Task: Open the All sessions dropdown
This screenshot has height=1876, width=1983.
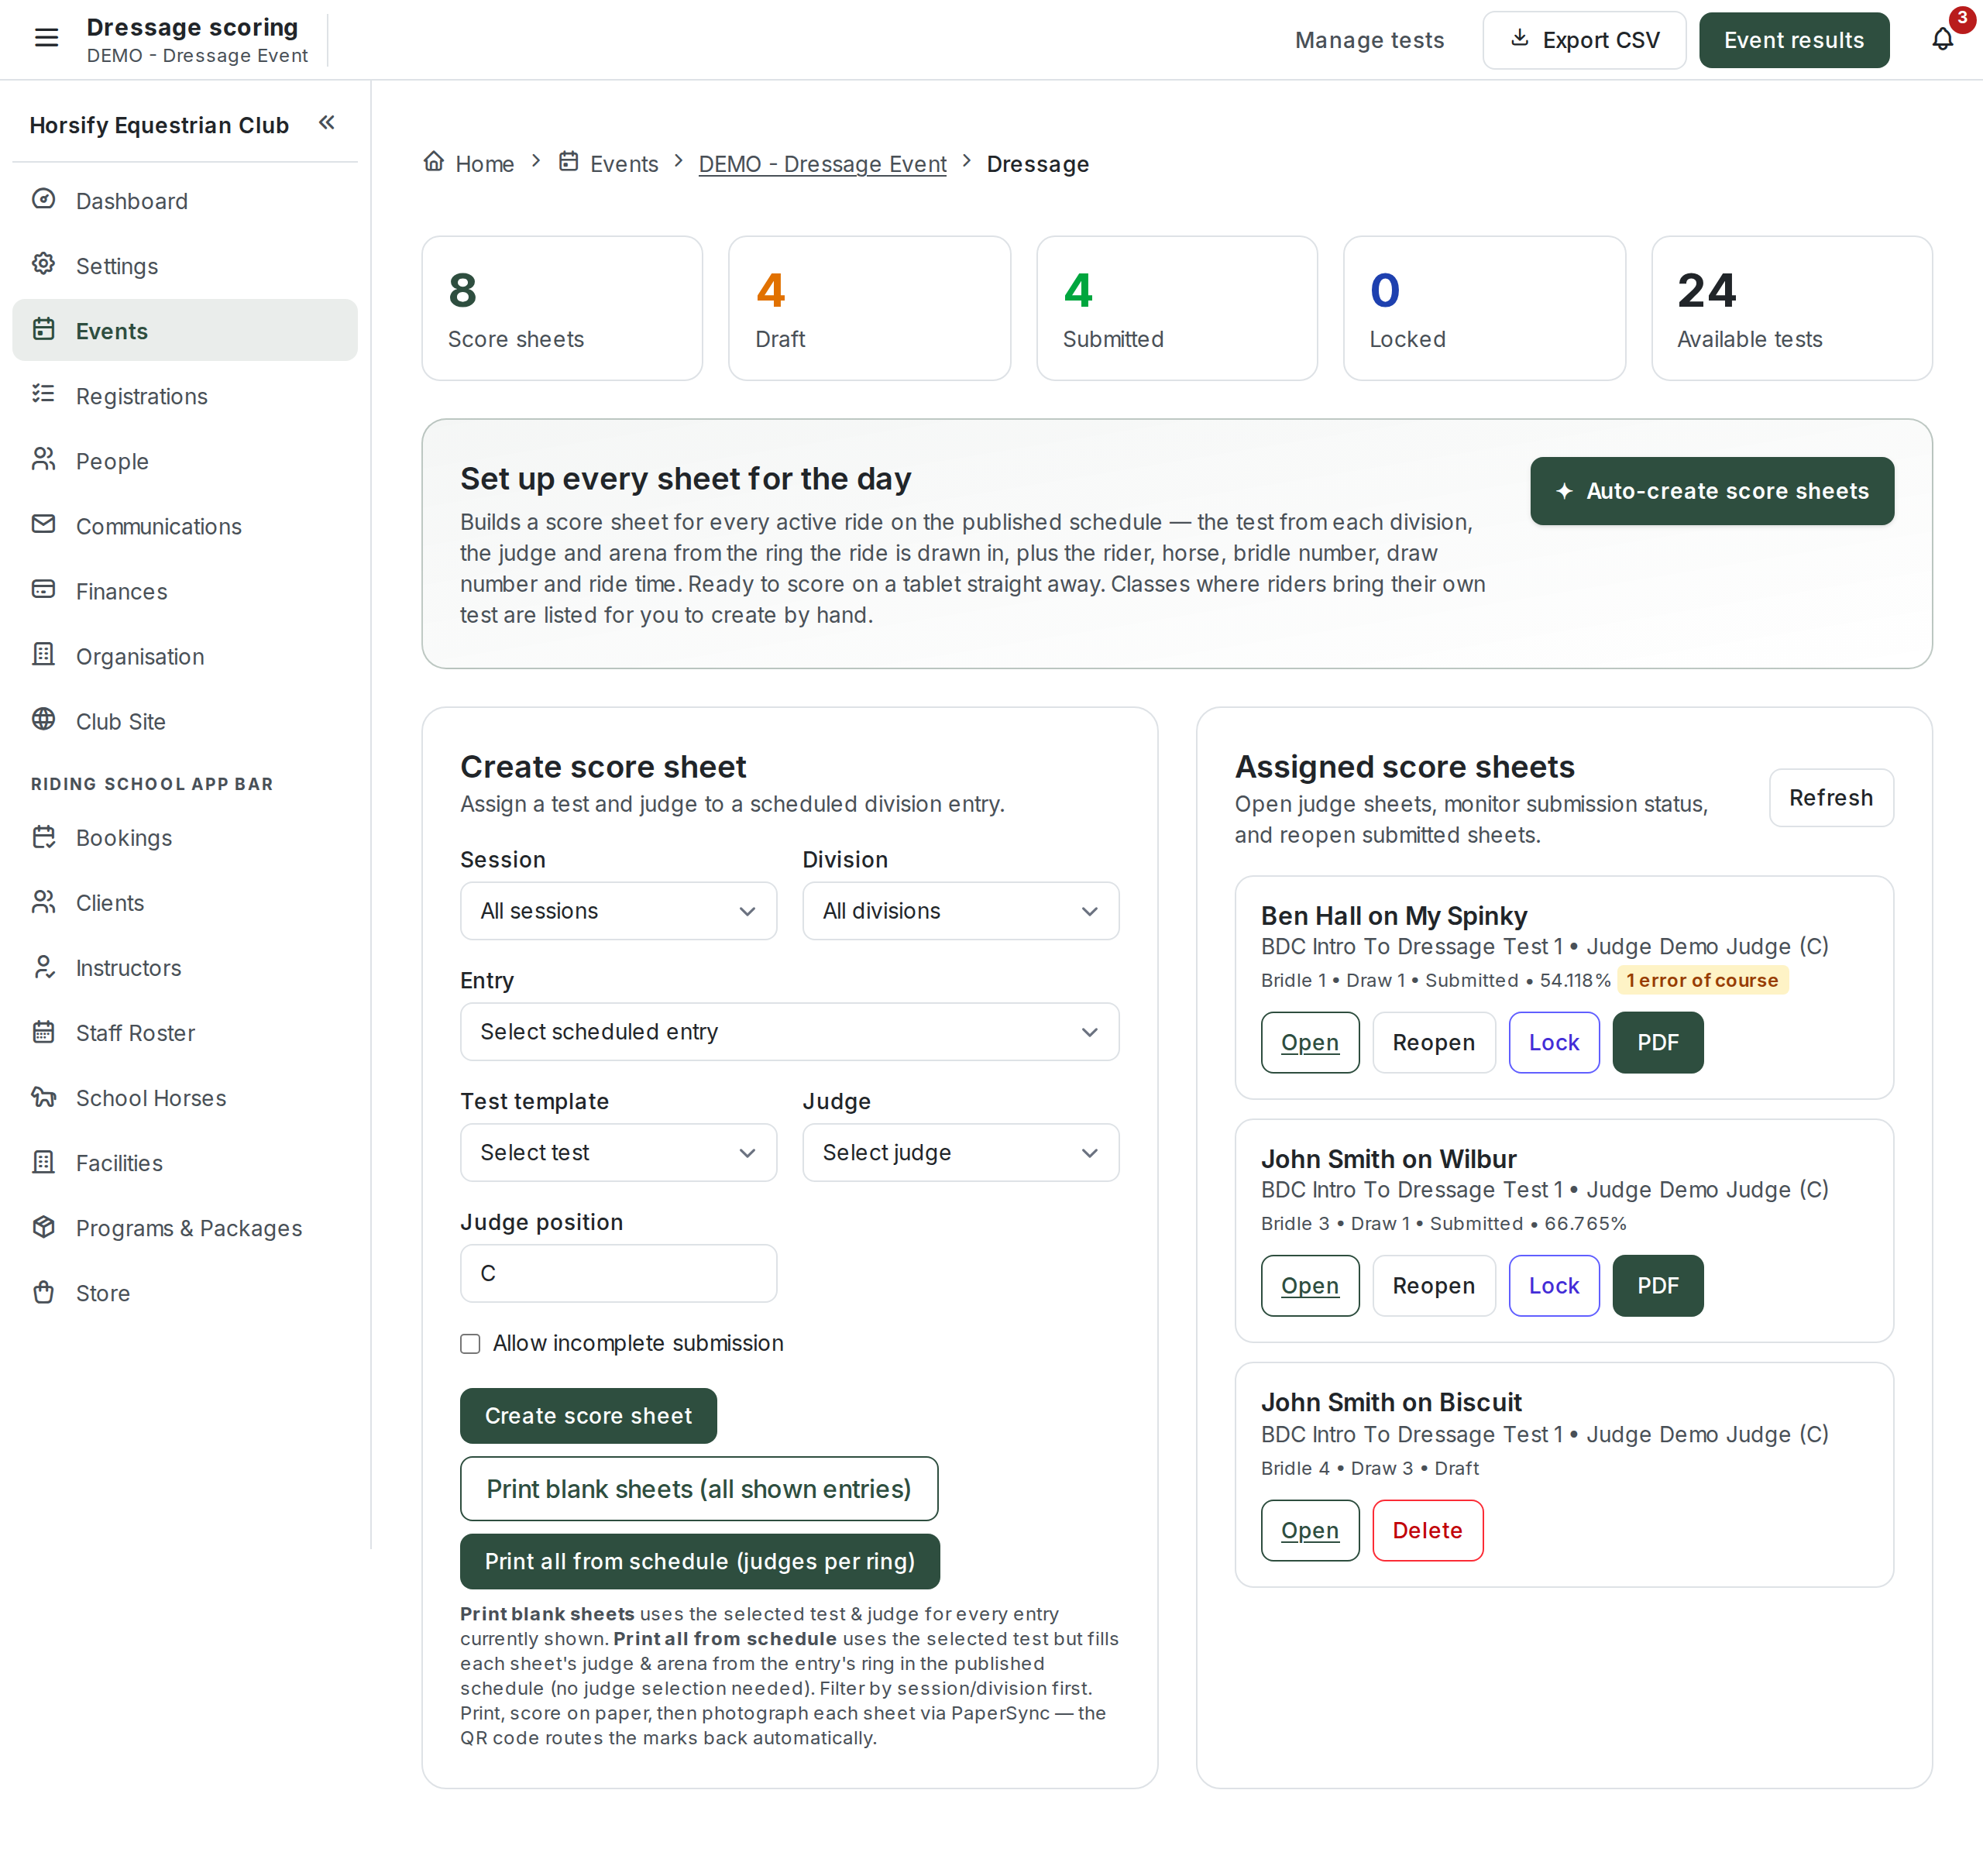Action: (618, 911)
